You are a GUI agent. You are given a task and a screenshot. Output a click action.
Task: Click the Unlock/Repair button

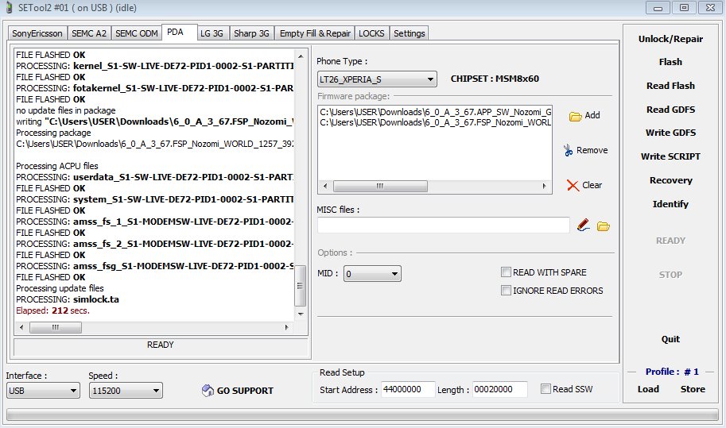point(670,39)
